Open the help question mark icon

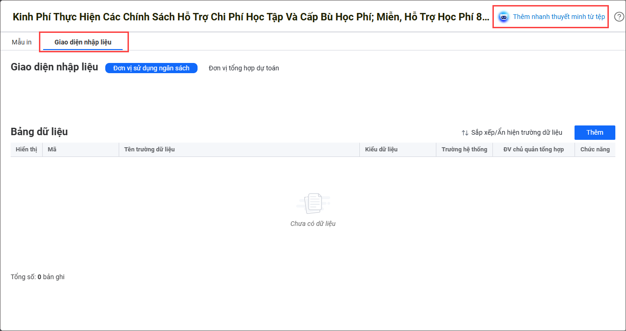(619, 17)
